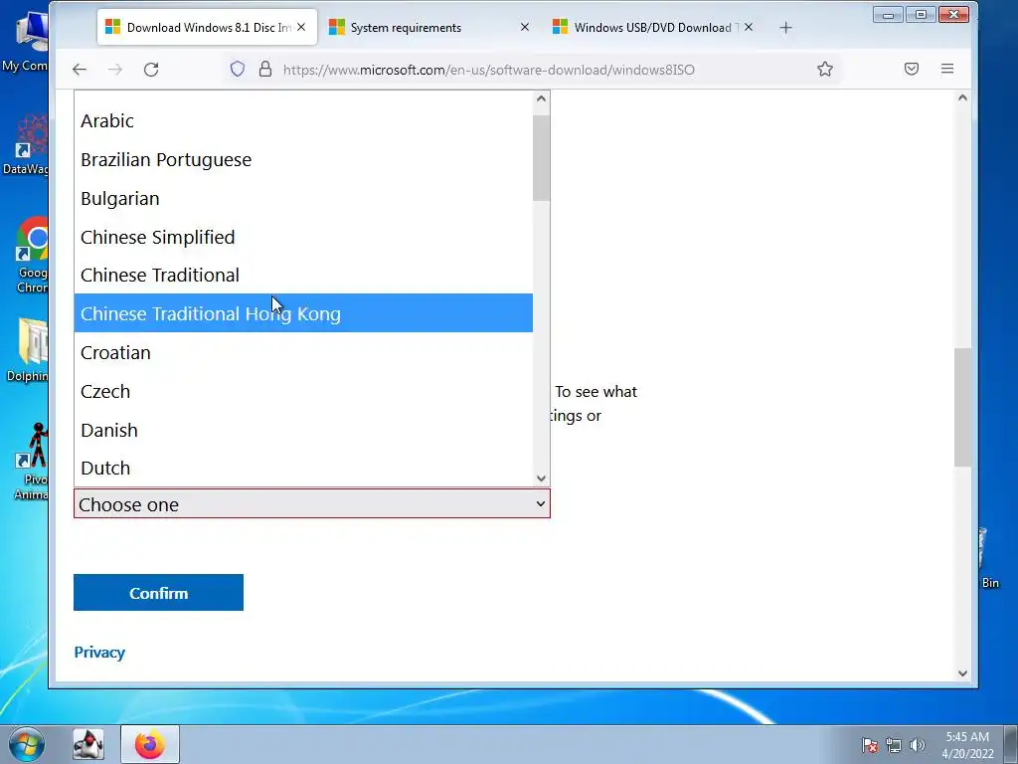Select Pivot Animator desktop shortcut
This screenshot has height=764, width=1018.
(x=31, y=462)
